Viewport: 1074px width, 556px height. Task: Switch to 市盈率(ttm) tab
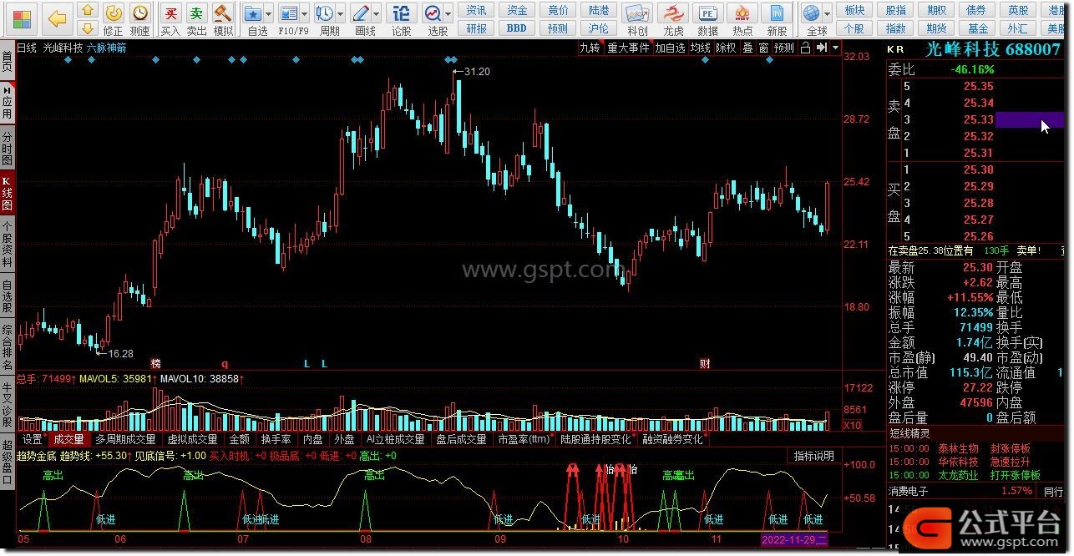[x=524, y=439]
